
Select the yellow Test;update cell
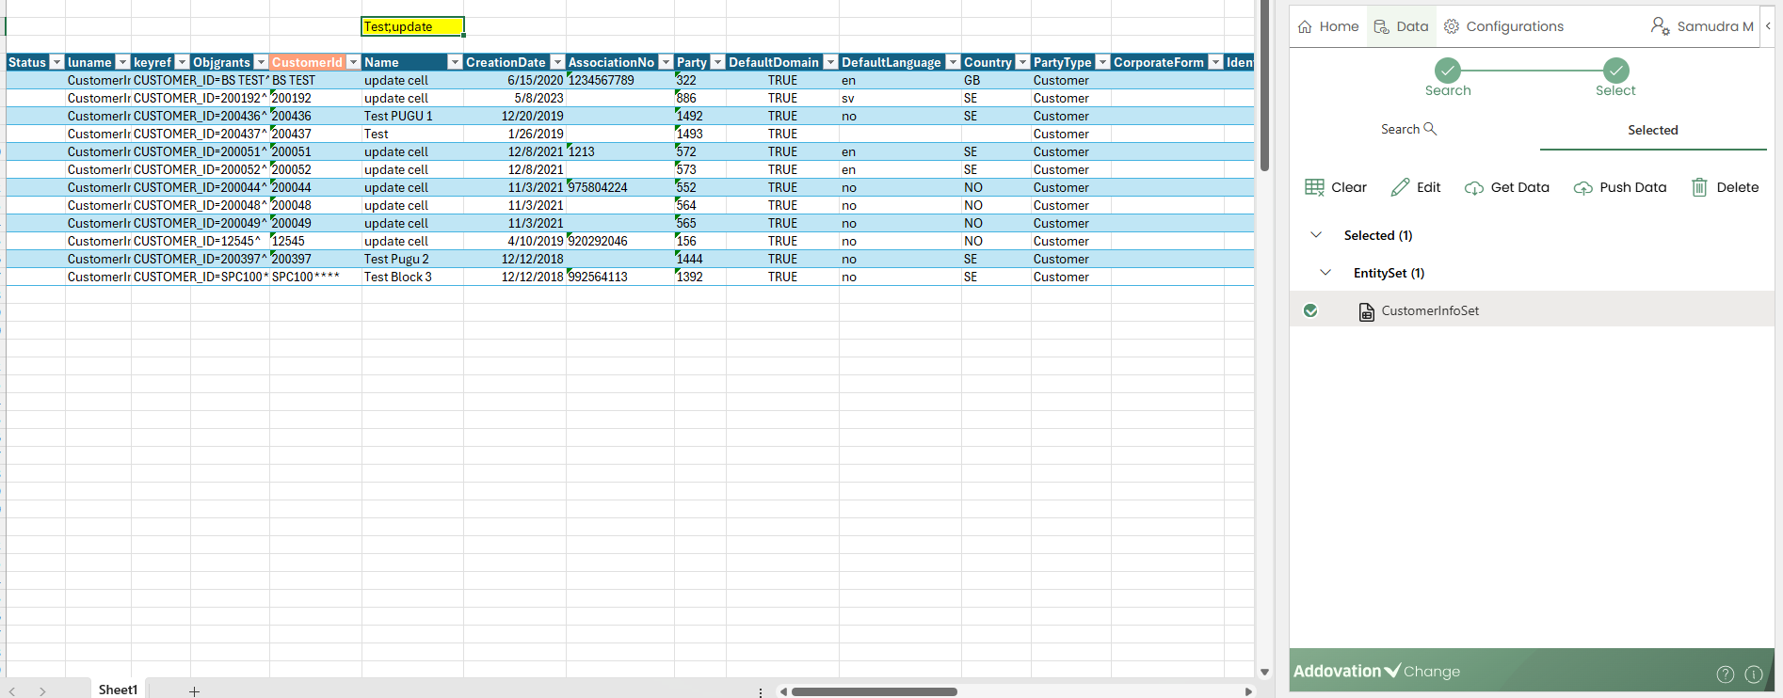[x=412, y=26]
